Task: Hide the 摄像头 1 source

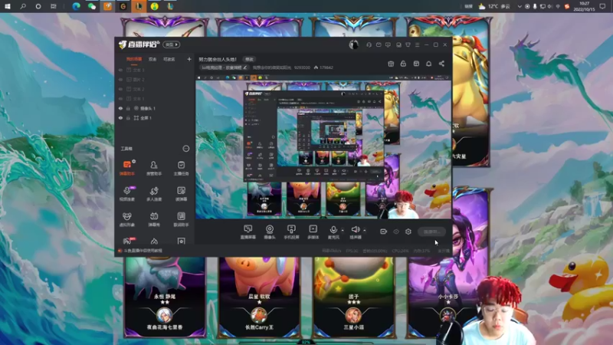Action: click(120, 108)
